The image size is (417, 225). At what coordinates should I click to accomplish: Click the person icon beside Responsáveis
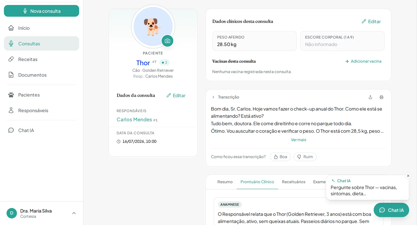[11, 111]
